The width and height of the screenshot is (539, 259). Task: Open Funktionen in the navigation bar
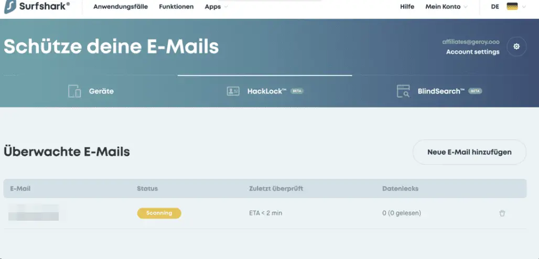[x=176, y=6]
